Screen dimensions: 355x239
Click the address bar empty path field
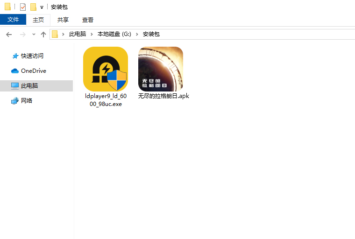[x=257, y=34]
